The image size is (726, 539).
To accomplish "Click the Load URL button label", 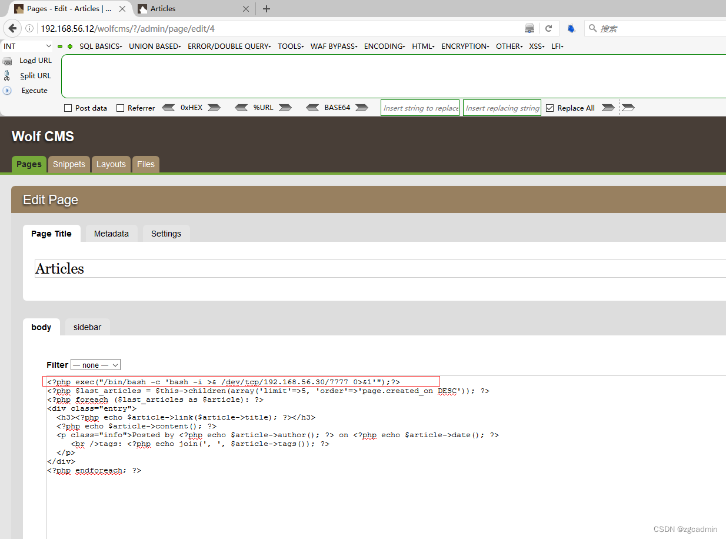I will [x=35, y=61].
